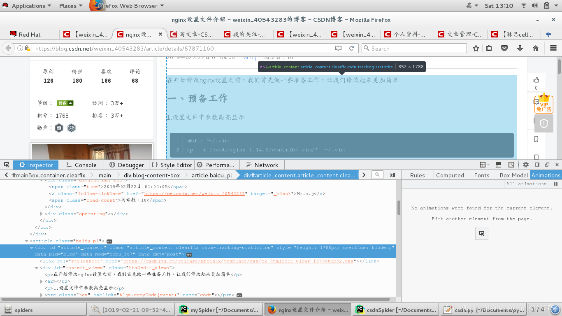Screen dimensions: 562x316
Task: Open the mySpider PyCharm taskbar window
Action: pyautogui.click(x=219, y=310)
